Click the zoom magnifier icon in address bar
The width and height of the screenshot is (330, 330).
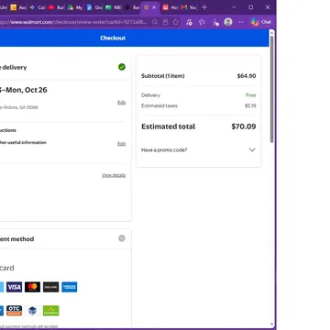(155, 22)
